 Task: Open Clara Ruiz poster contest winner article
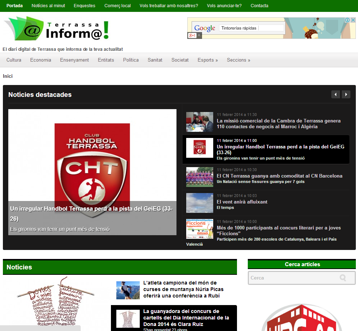tap(186, 318)
